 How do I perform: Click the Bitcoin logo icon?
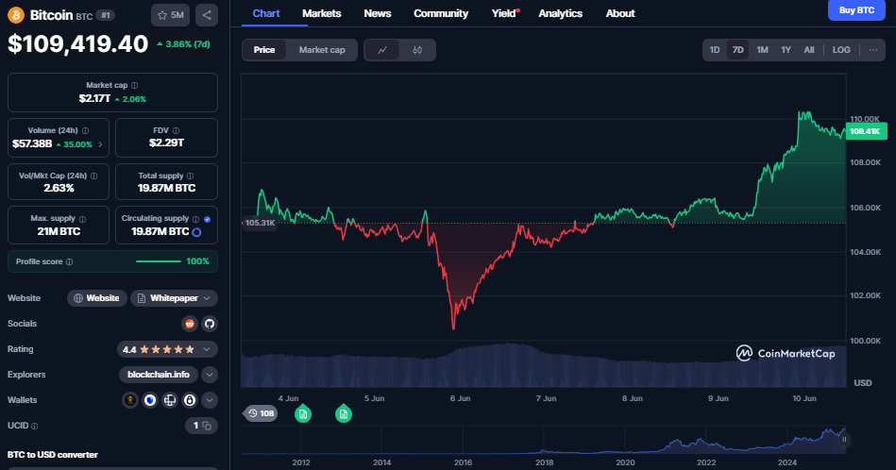click(x=15, y=15)
